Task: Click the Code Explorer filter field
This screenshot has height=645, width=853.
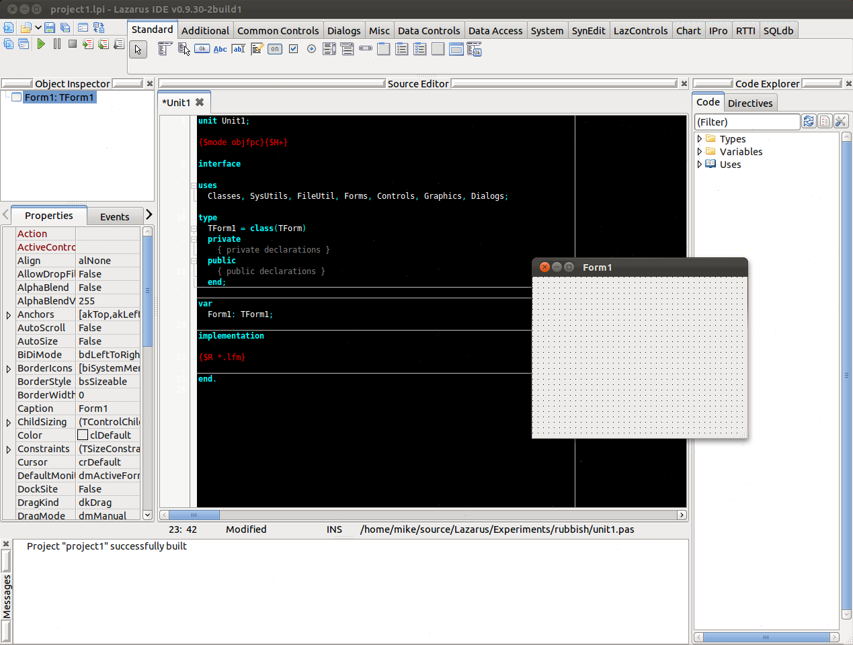Action: [x=747, y=122]
